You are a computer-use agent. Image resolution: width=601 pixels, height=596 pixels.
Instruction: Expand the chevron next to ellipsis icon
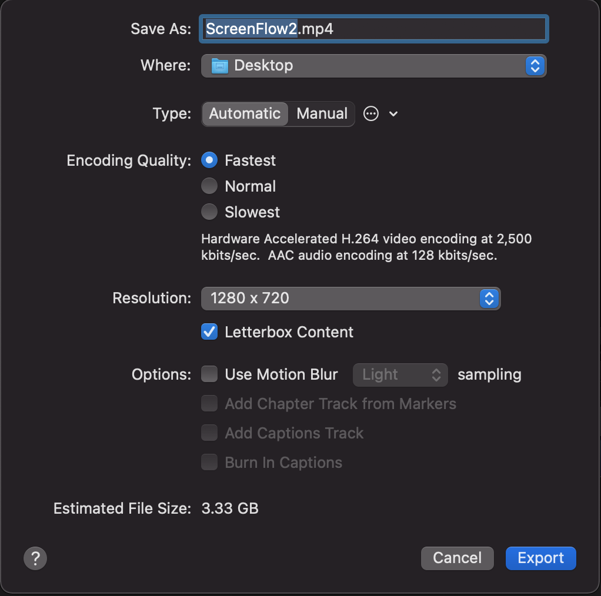[393, 114]
